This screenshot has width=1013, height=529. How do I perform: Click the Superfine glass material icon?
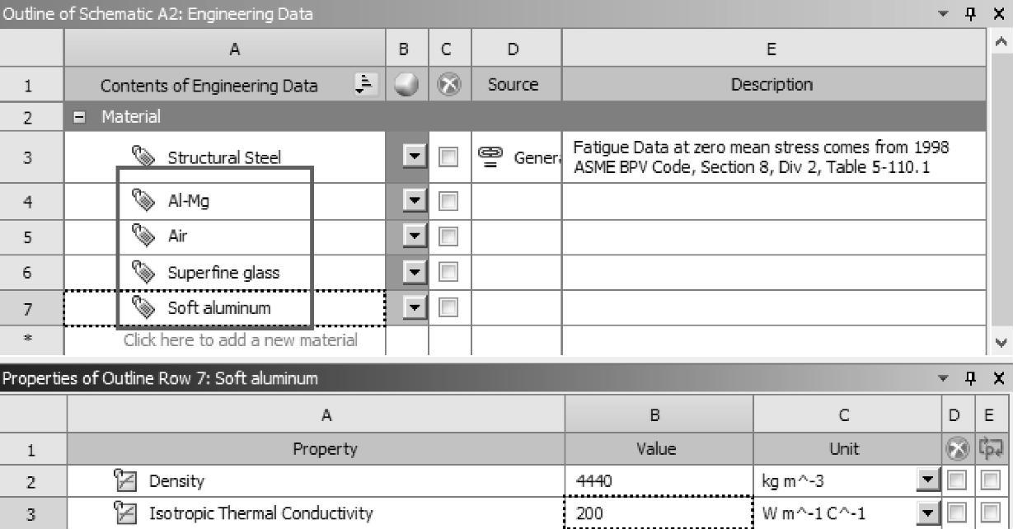143,272
